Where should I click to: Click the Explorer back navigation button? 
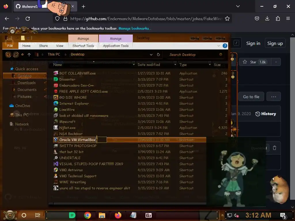8,54
